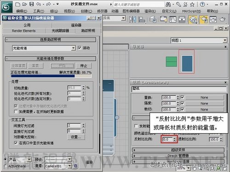Click the lock icon beside Camera001 dropdown
The image size is (230, 172).
pyautogui.click(x=75, y=166)
